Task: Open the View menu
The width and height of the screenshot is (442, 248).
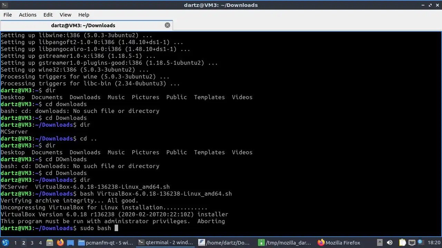Action: [65, 15]
